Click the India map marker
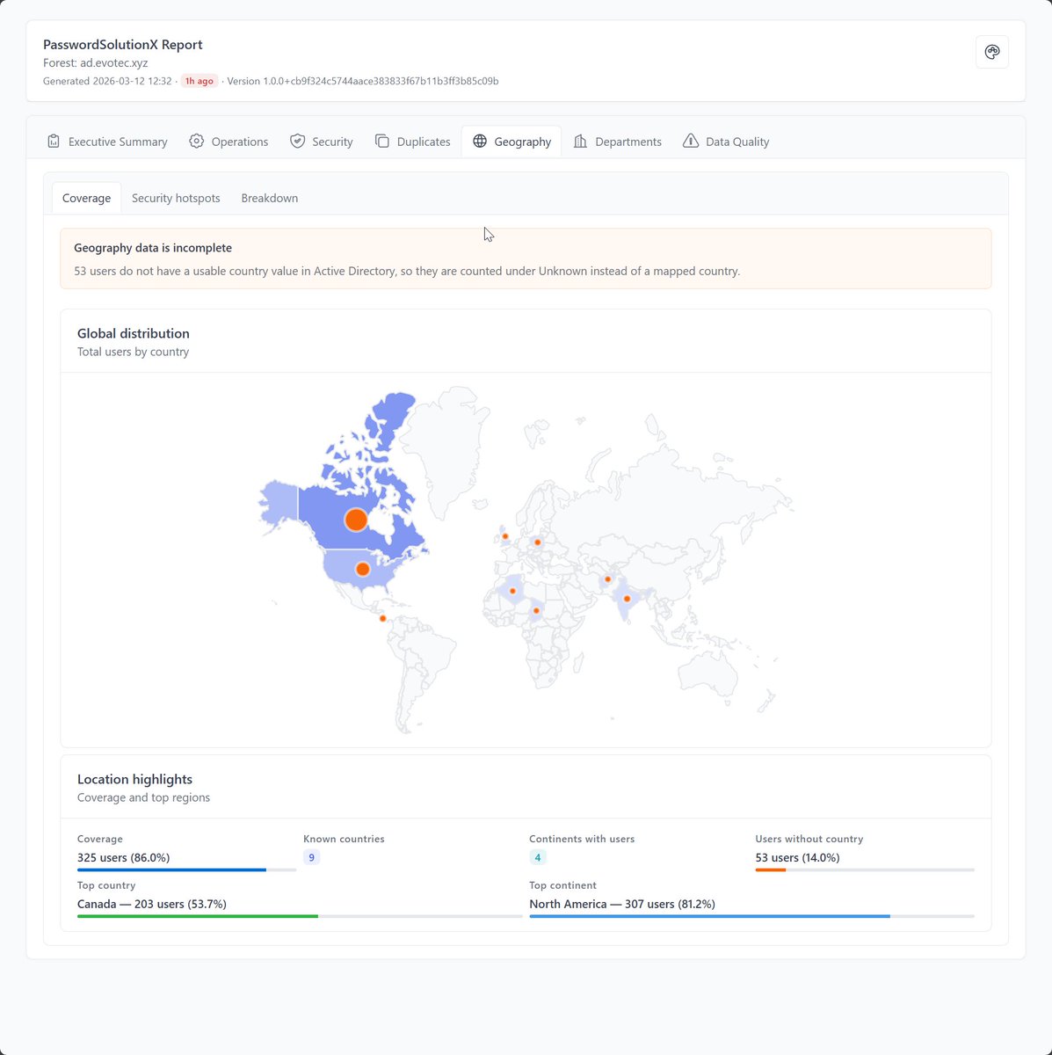The width and height of the screenshot is (1052, 1055). pyautogui.click(x=627, y=599)
